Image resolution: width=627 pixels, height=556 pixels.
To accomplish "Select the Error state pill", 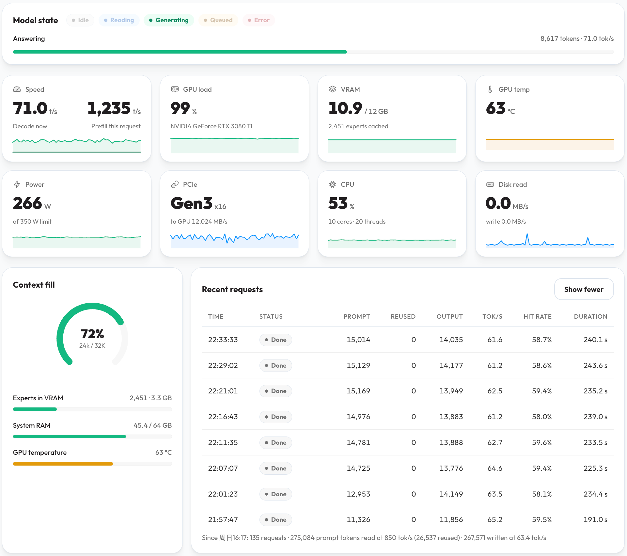I will point(259,20).
